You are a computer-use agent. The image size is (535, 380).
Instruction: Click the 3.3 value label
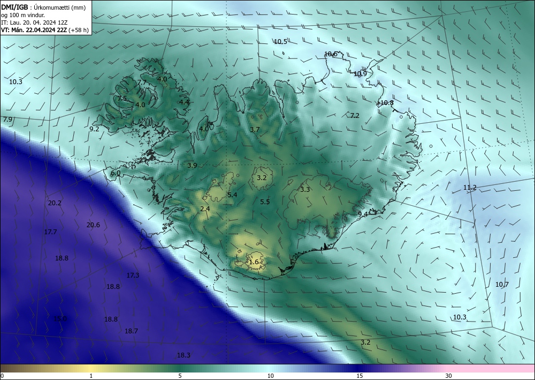pos(305,190)
